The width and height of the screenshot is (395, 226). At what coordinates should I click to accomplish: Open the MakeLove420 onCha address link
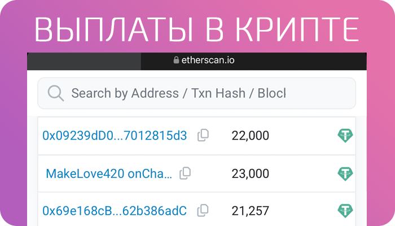[x=109, y=173]
